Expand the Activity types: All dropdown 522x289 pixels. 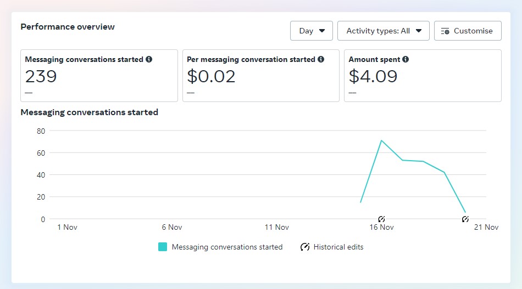tap(383, 31)
